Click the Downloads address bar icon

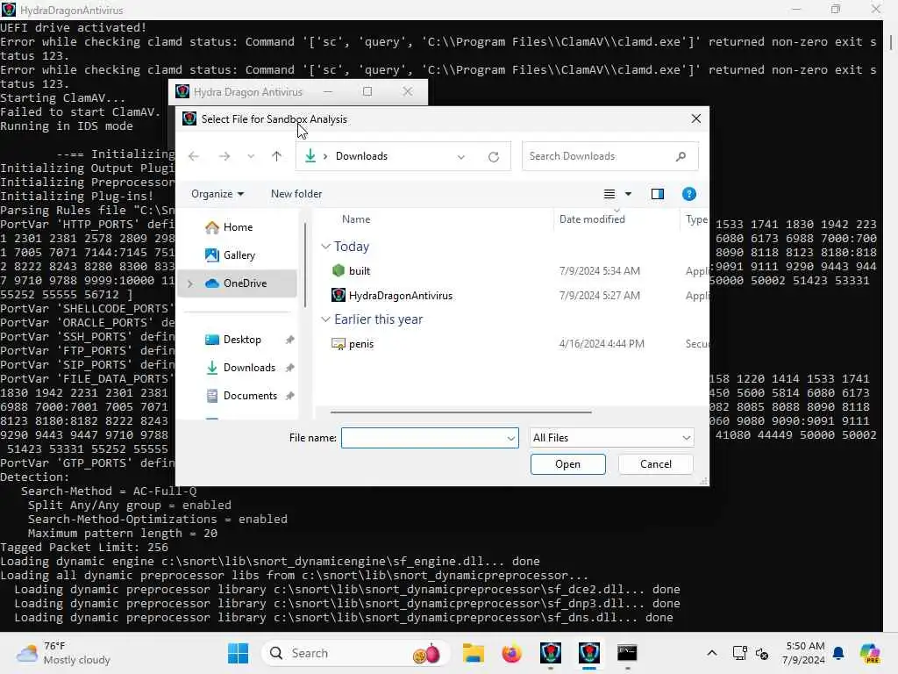(x=310, y=156)
